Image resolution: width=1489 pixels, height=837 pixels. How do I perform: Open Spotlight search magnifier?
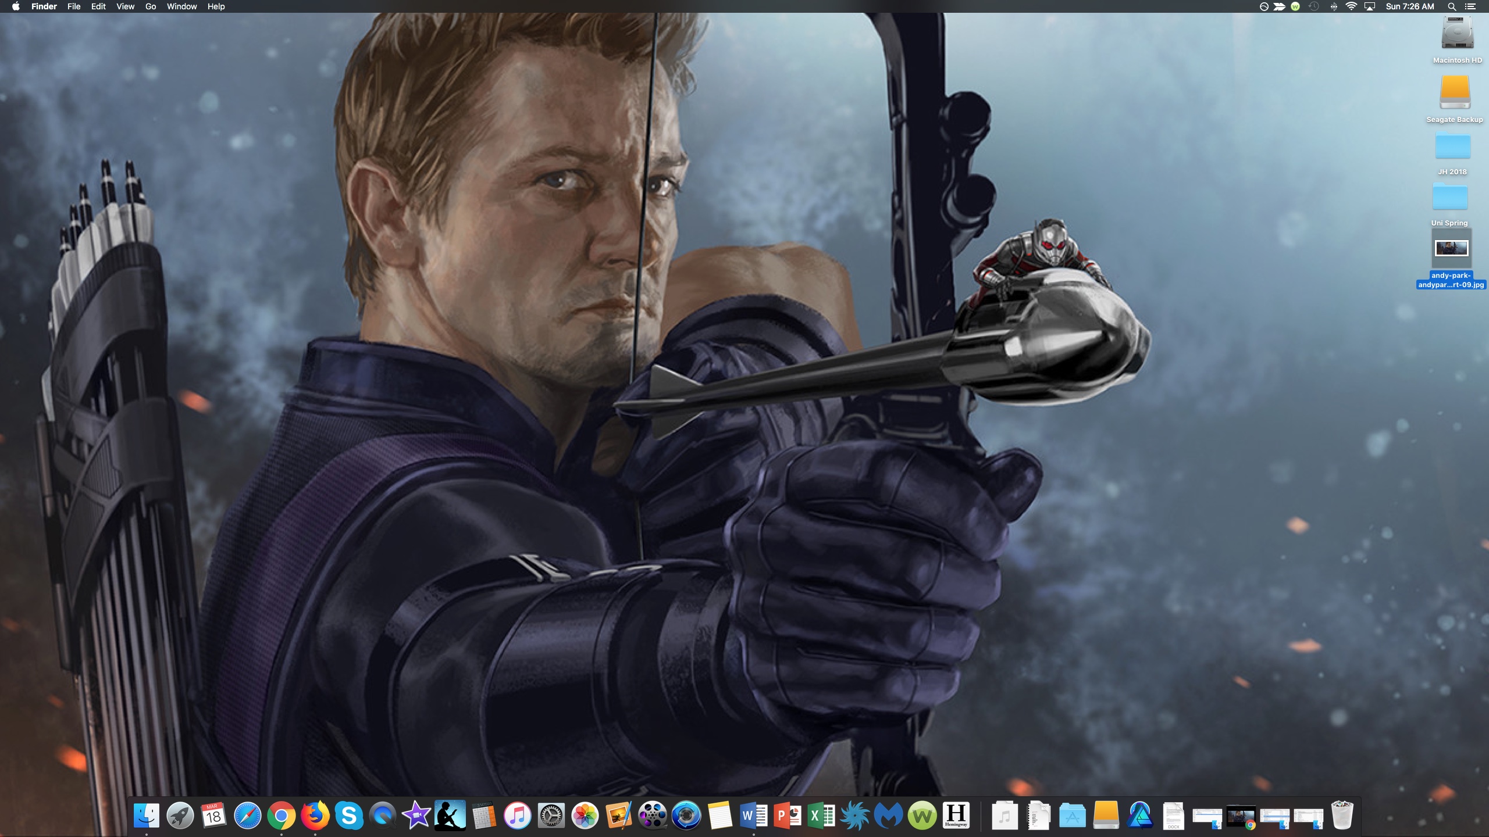tap(1452, 6)
